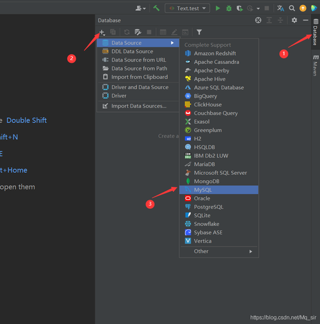This screenshot has height=324, width=320.
Task: Select MongoDB data source
Action: 219,181
